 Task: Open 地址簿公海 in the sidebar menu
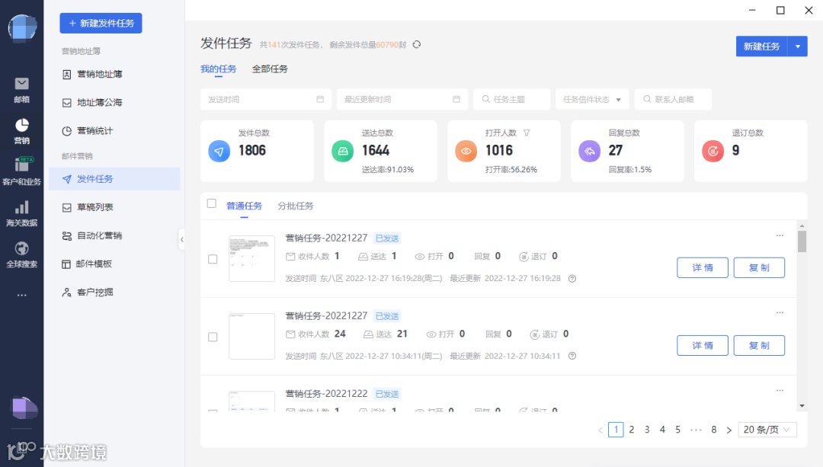tap(114, 102)
